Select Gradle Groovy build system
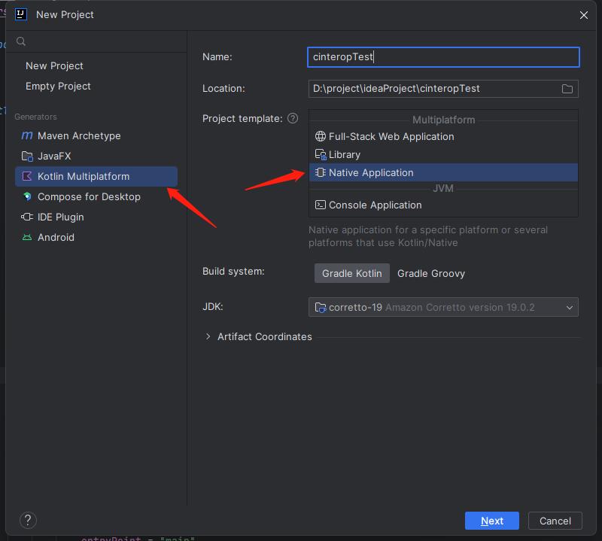Image resolution: width=602 pixels, height=541 pixels. (x=430, y=273)
